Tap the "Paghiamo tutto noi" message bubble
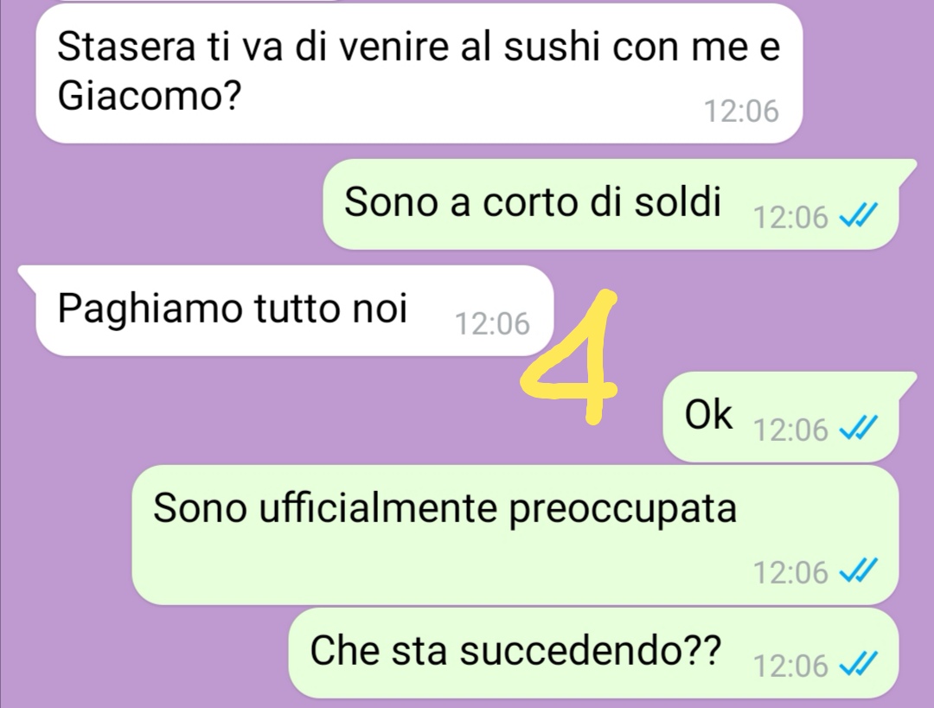 point(286,310)
